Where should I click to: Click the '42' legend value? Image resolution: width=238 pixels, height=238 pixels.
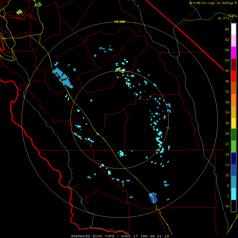click(x=227, y=92)
